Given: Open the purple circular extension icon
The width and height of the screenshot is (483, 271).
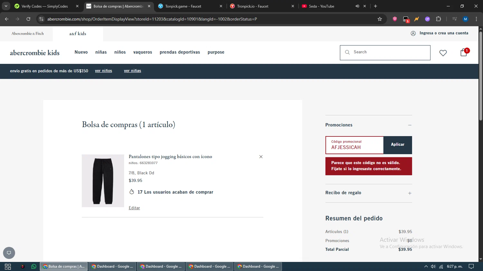Looking at the screenshot, I should click(x=427, y=19).
